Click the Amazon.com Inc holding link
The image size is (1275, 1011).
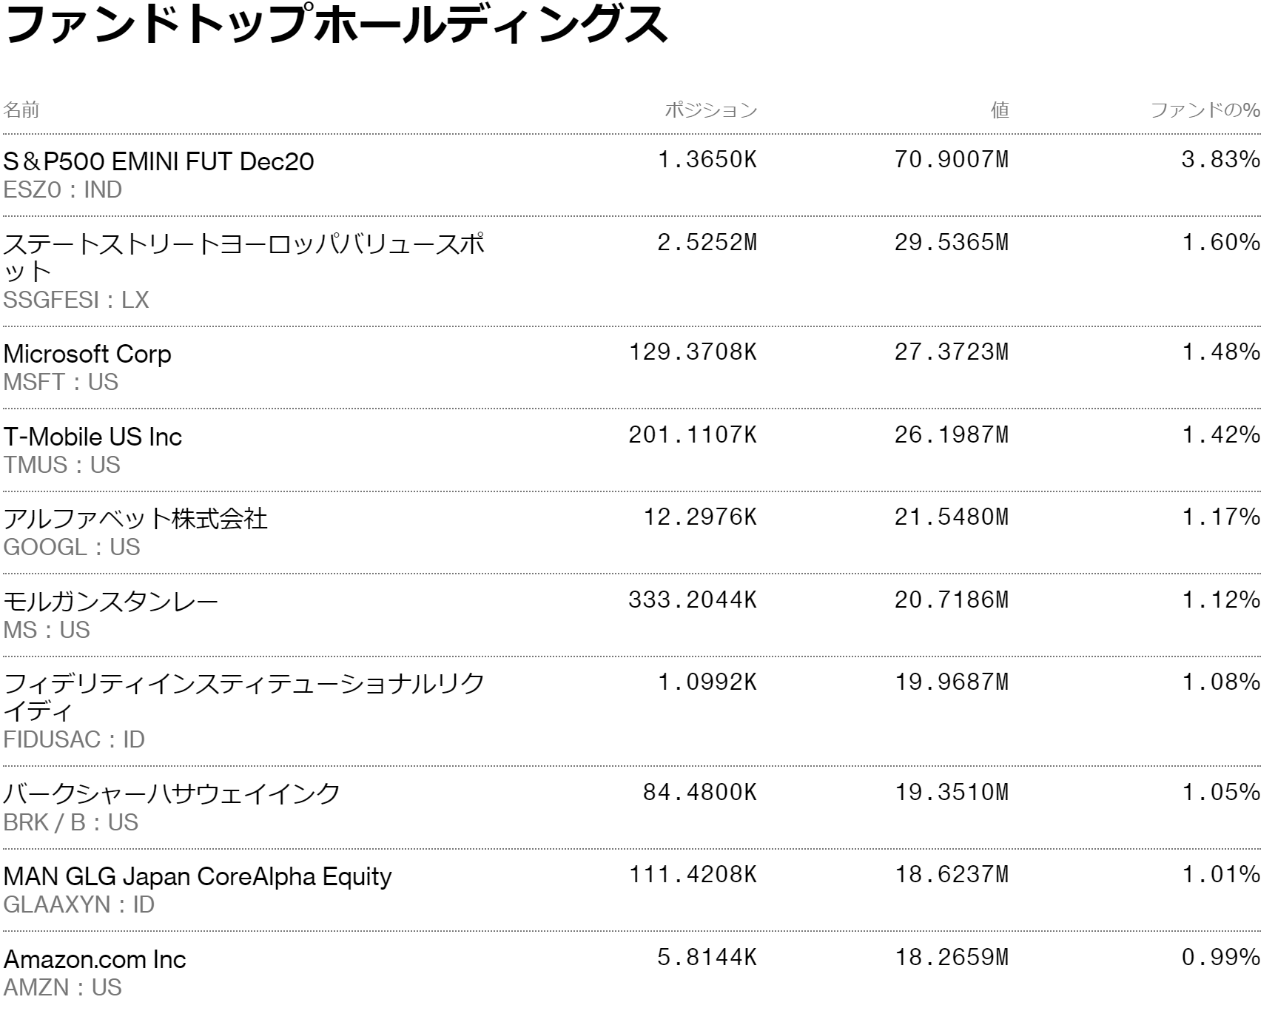(x=95, y=959)
